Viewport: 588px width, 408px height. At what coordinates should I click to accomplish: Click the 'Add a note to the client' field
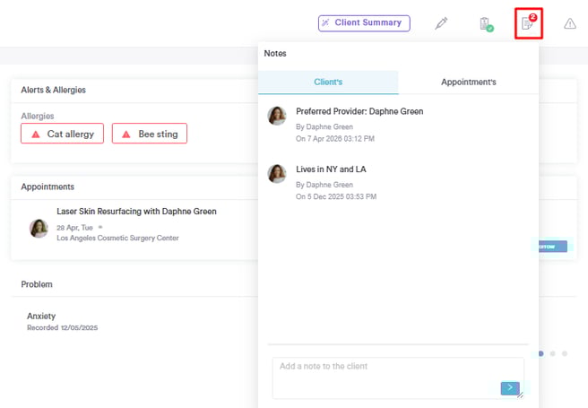point(385,373)
